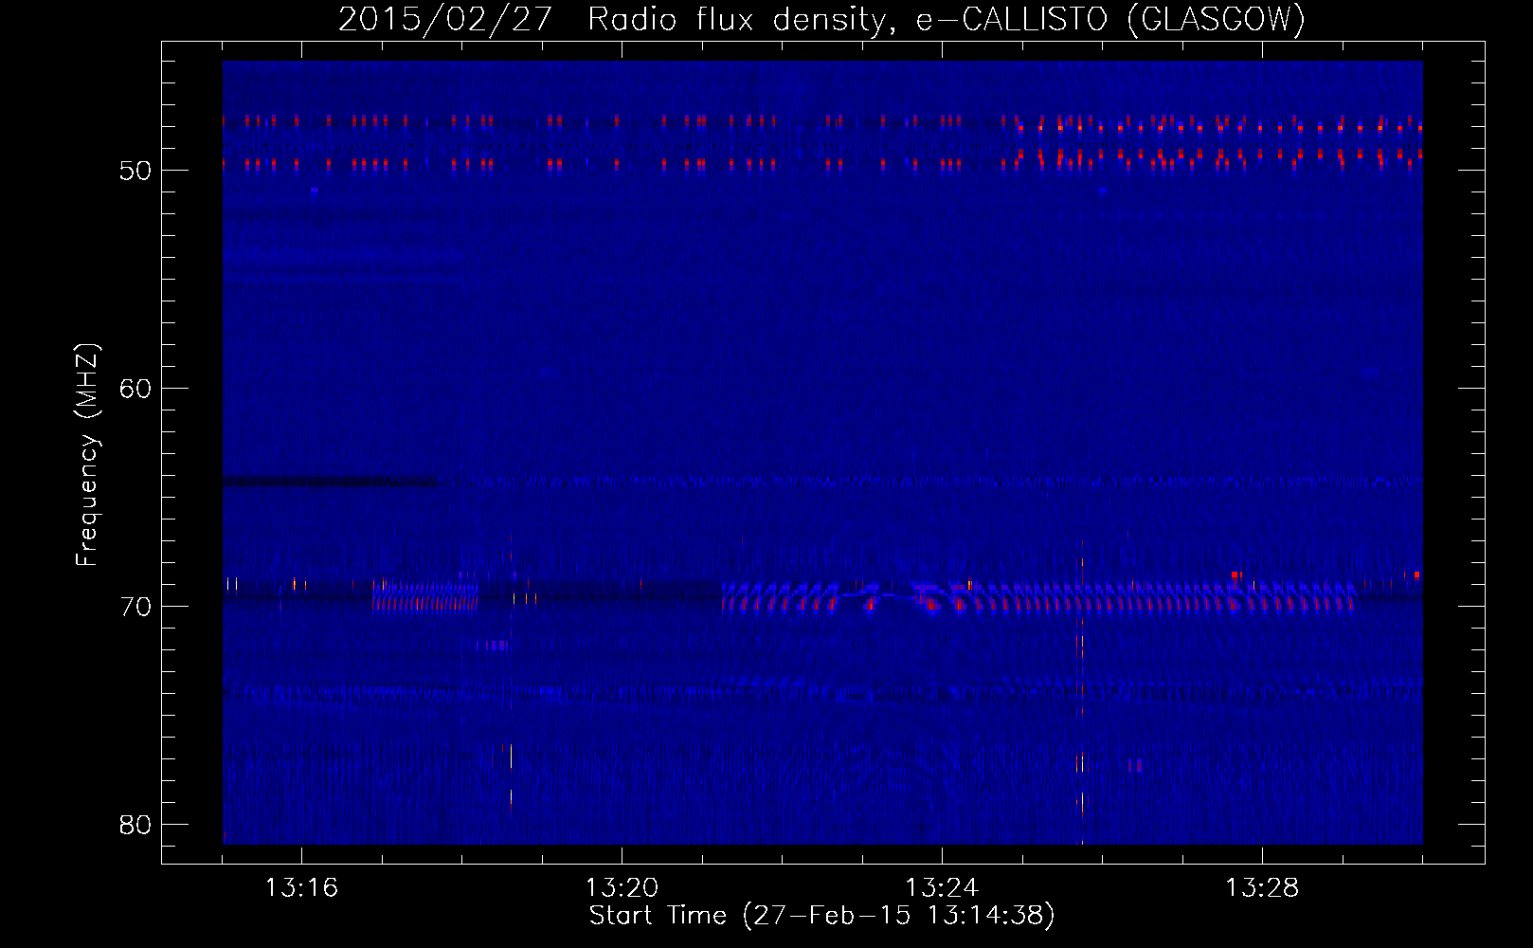Viewport: 1533px width, 948px height.
Task: Click the 'Frequency (MHZ)' y-axis label
Action: click(x=86, y=455)
